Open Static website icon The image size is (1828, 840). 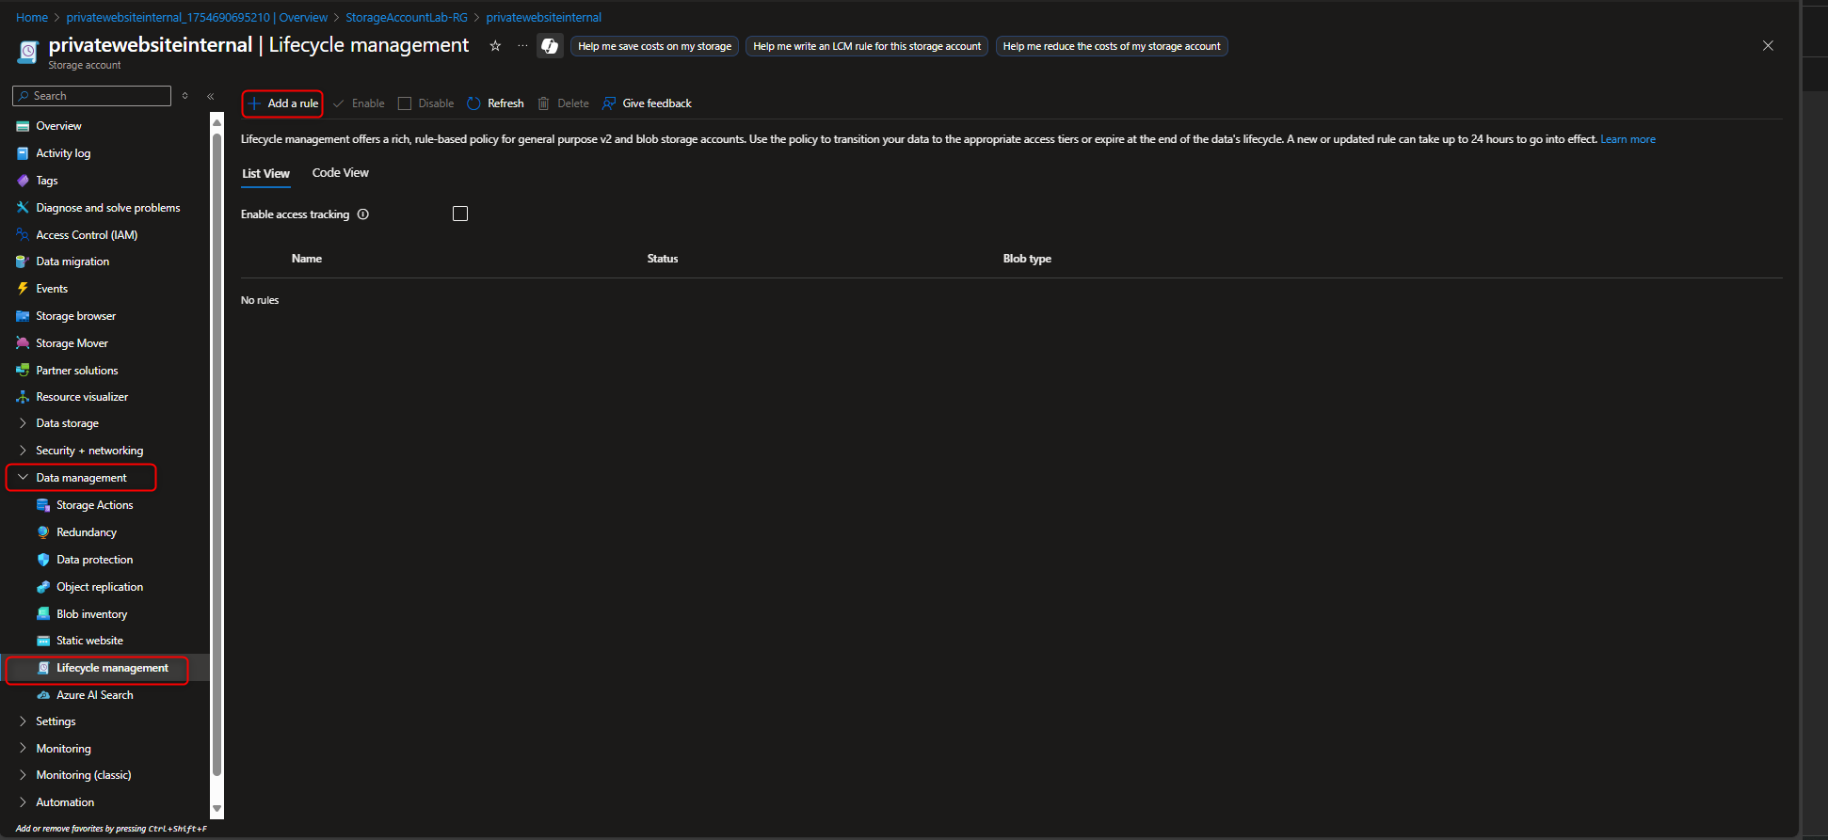[43, 641]
